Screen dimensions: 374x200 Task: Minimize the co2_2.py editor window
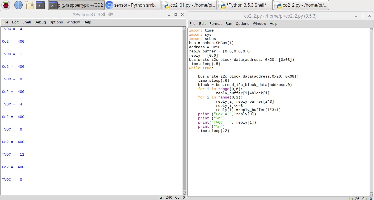pyautogui.click(x=356, y=16)
